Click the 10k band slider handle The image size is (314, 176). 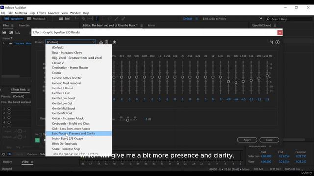pyautogui.click(x=235, y=82)
